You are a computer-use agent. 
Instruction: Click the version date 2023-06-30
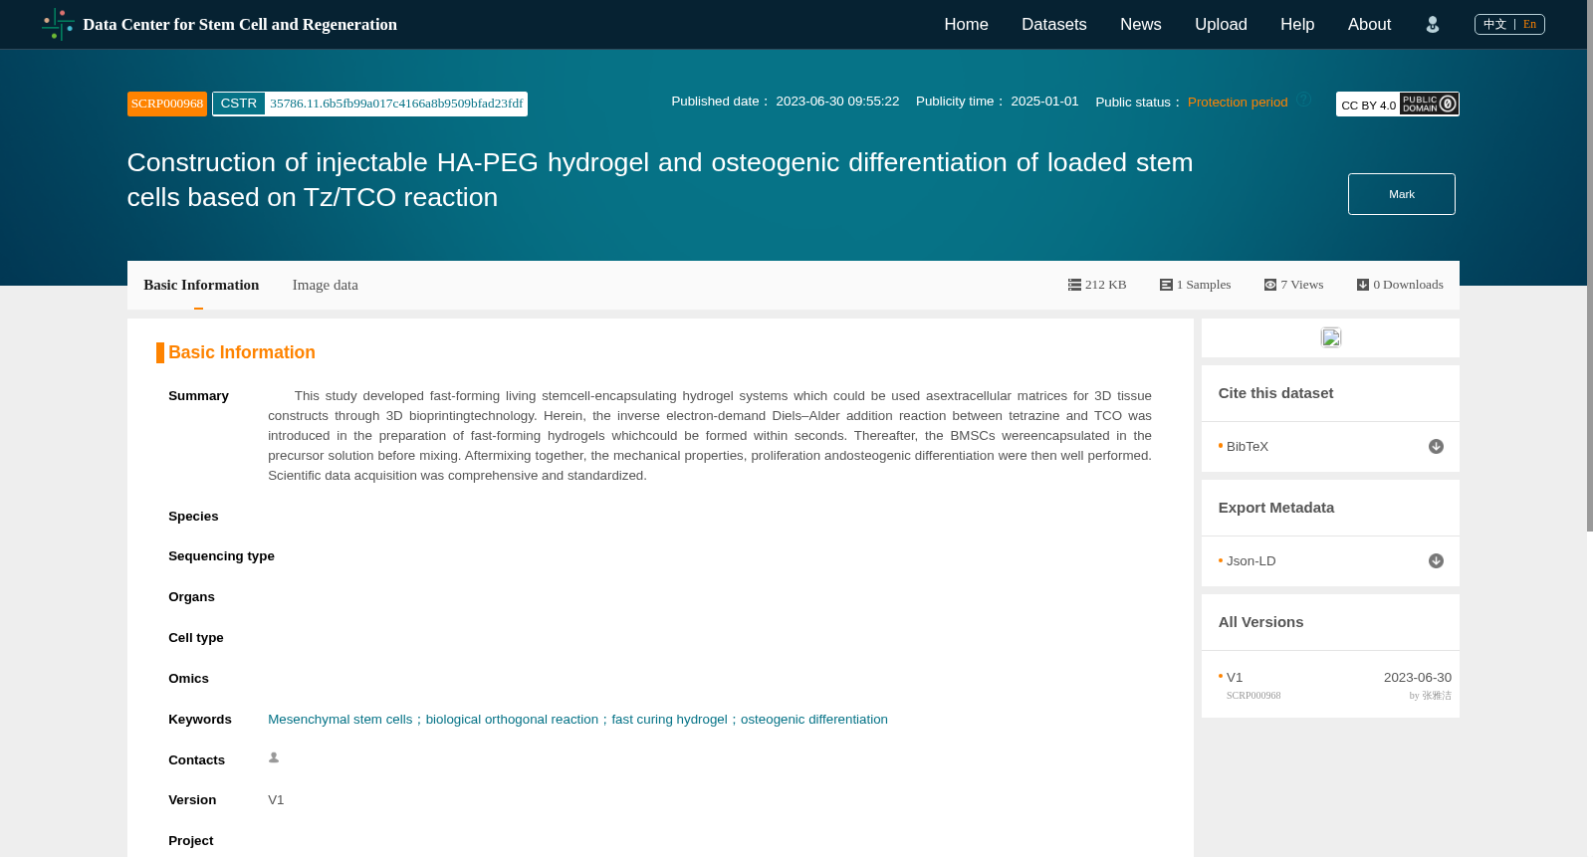tap(1417, 678)
